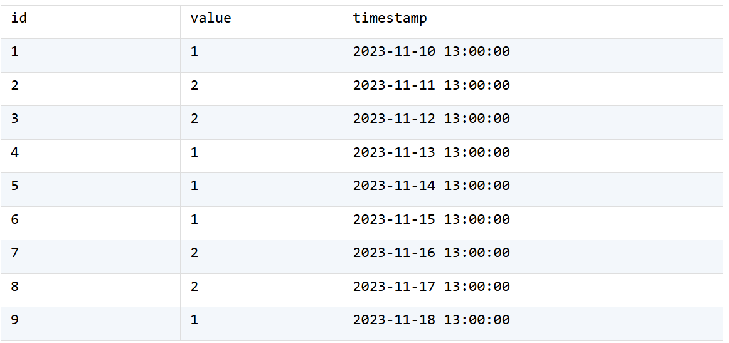The height and width of the screenshot is (343, 729).
Task: Click id cell containing 3
Action: point(91,122)
